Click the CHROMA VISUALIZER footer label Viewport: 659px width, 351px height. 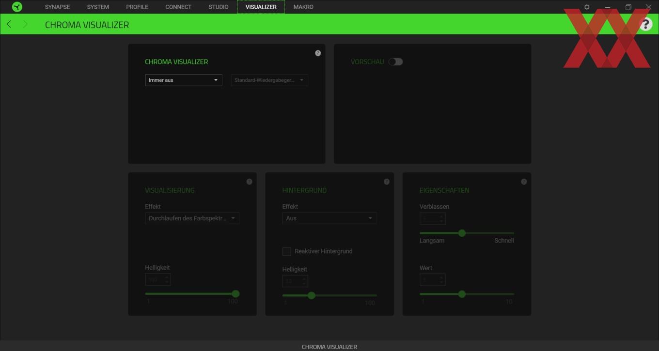click(329, 347)
